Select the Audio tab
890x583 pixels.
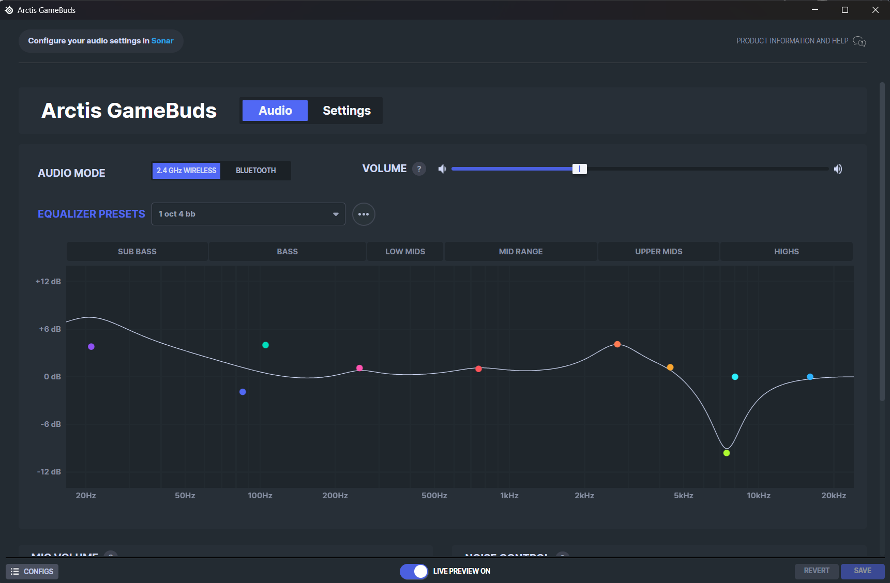[275, 111]
